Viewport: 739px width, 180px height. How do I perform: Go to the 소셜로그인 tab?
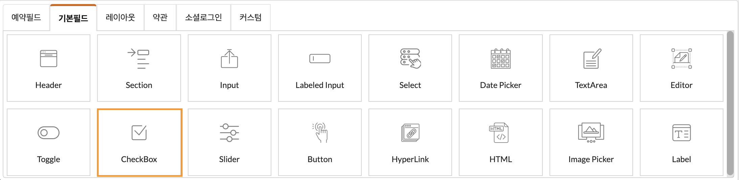(x=203, y=18)
